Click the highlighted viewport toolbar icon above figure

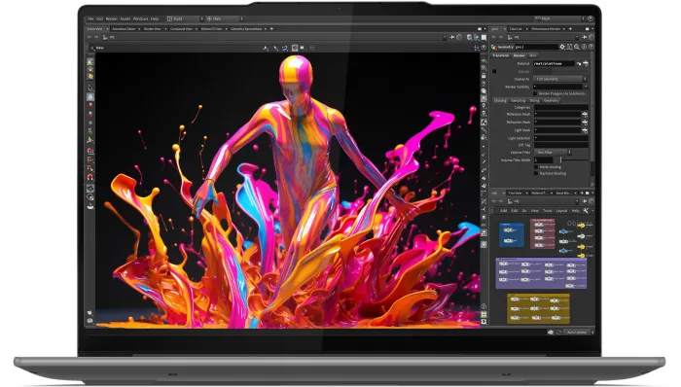coord(295,48)
